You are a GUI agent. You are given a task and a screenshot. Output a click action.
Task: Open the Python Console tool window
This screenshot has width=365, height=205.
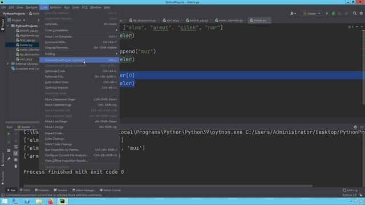click(x=110, y=190)
